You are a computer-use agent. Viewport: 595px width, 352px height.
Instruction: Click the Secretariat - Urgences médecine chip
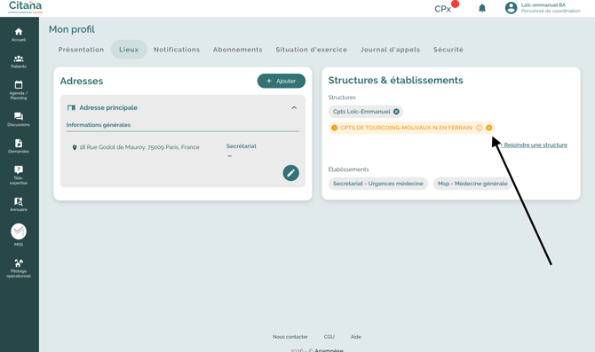(378, 184)
